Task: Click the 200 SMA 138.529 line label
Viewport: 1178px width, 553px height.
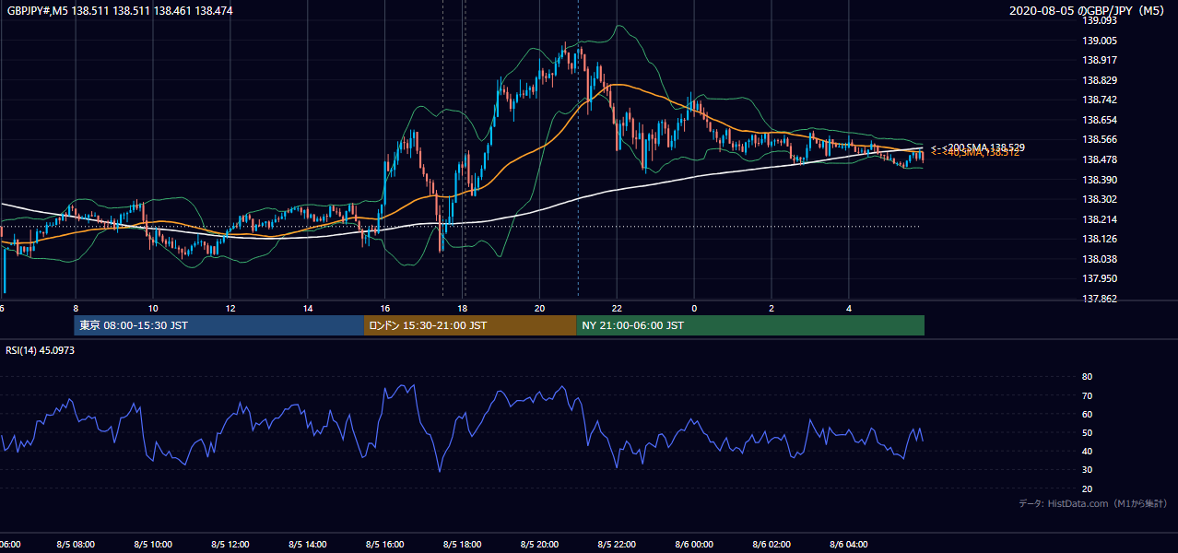Action: [978, 147]
